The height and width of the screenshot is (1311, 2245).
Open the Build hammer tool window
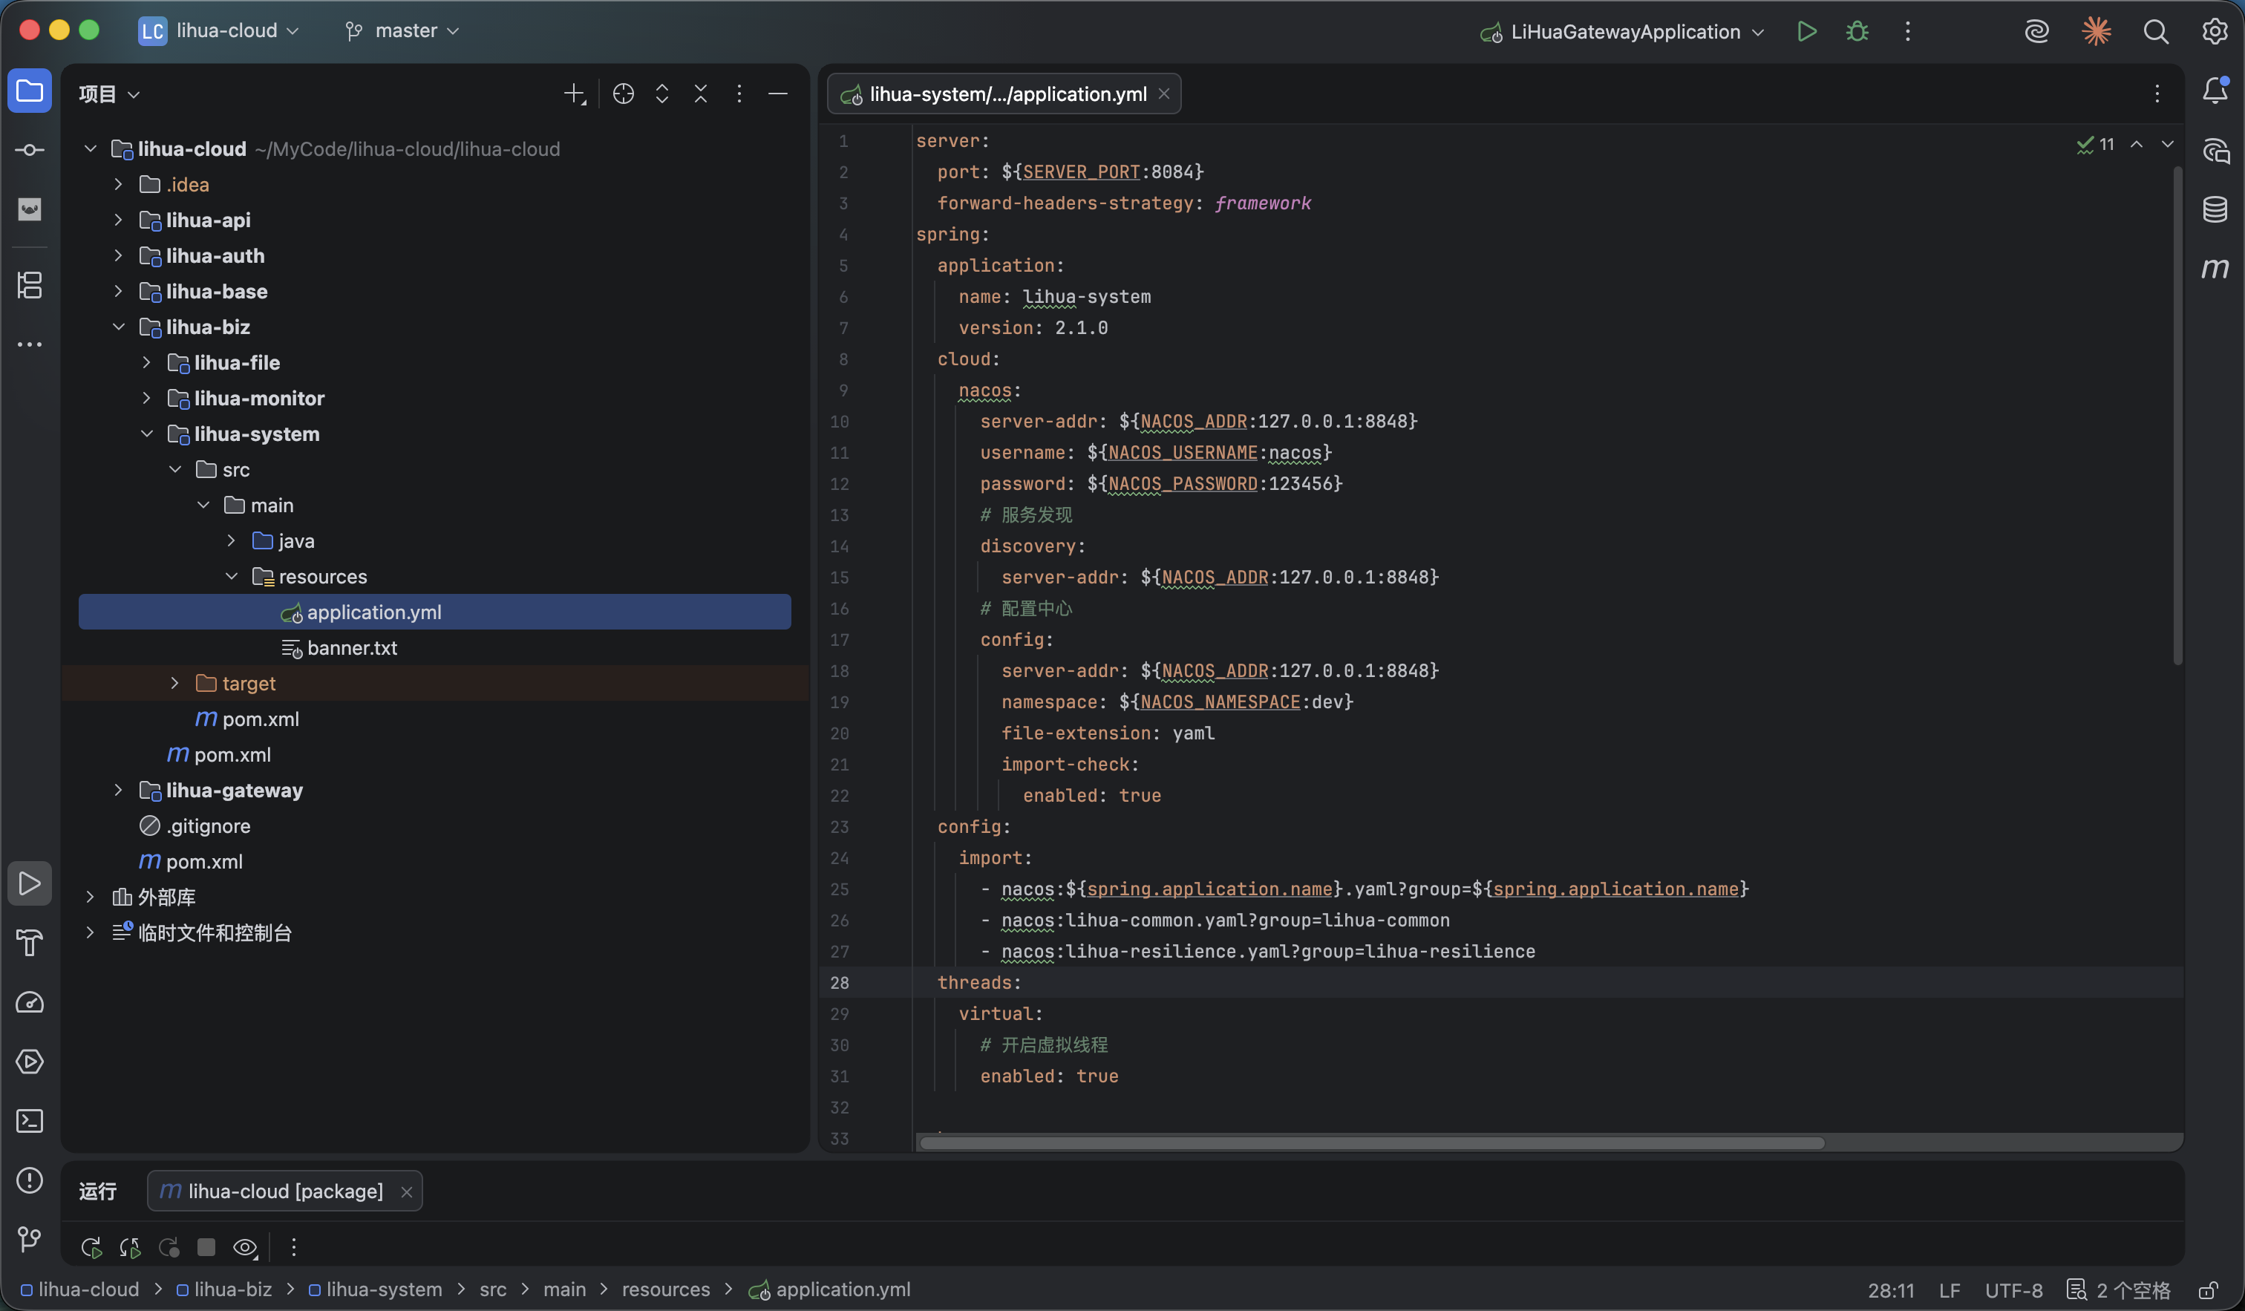(30, 942)
